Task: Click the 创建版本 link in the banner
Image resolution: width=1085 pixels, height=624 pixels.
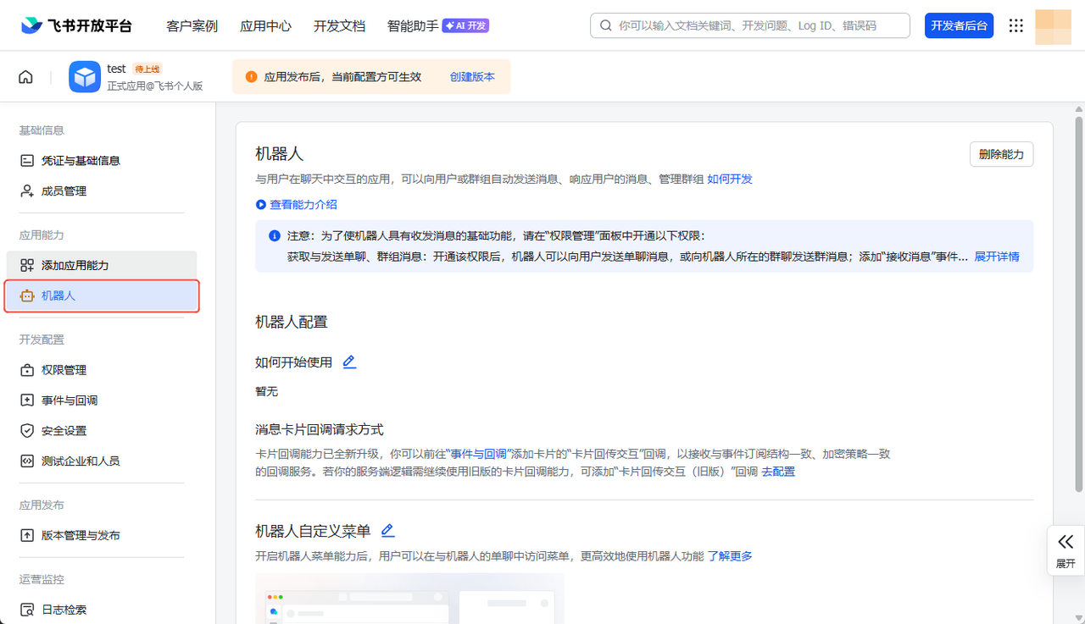Action: click(x=472, y=76)
